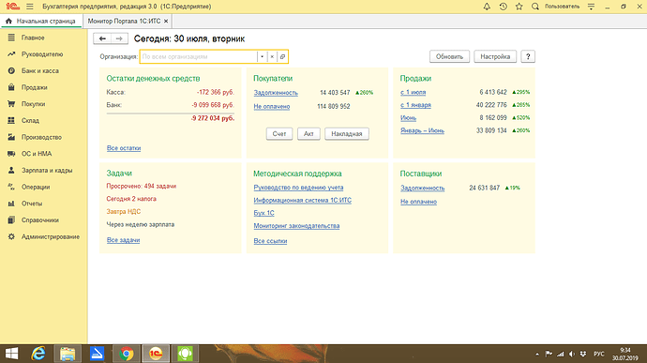Image resolution: width=647 pixels, height=363 pixels.
Task: Open the Продажи sidebar section
Action: pyautogui.click(x=35, y=87)
